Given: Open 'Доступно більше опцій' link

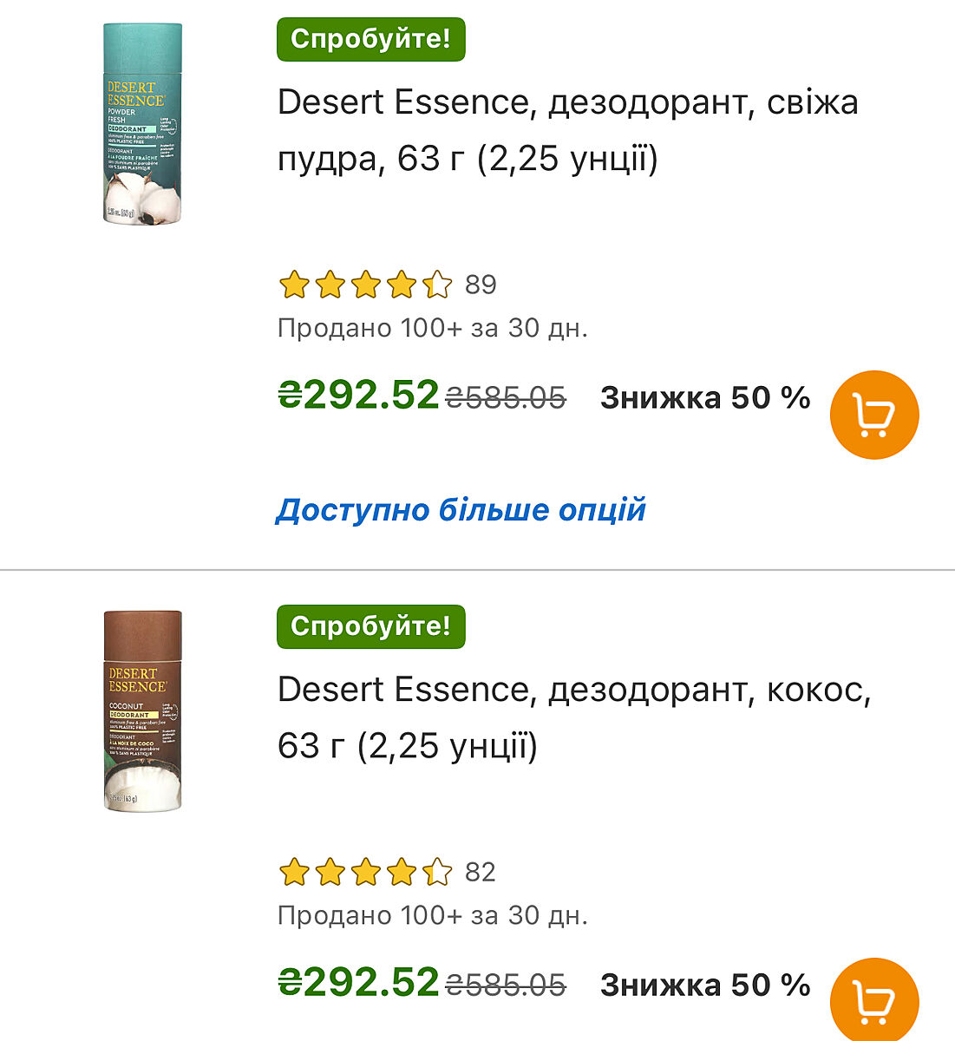Looking at the screenshot, I should [x=461, y=510].
